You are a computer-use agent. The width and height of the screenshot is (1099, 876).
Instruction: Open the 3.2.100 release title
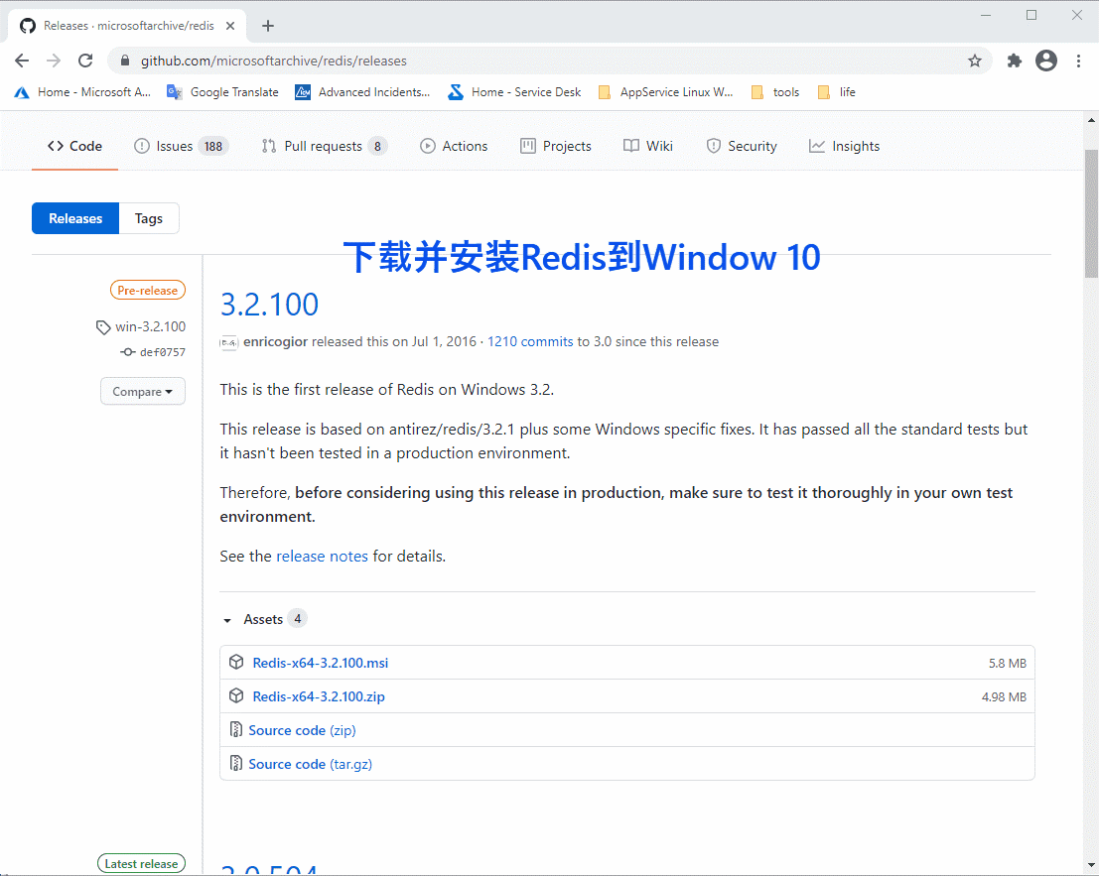tap(270, 304)
